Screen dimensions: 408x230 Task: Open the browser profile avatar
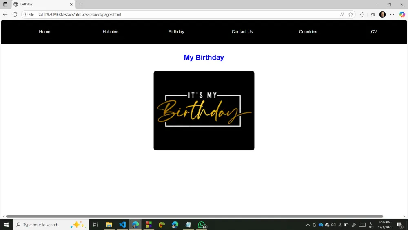click(x=382, y=15)
